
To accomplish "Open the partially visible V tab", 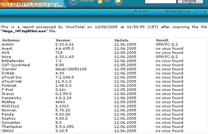I will click(204, 12).
